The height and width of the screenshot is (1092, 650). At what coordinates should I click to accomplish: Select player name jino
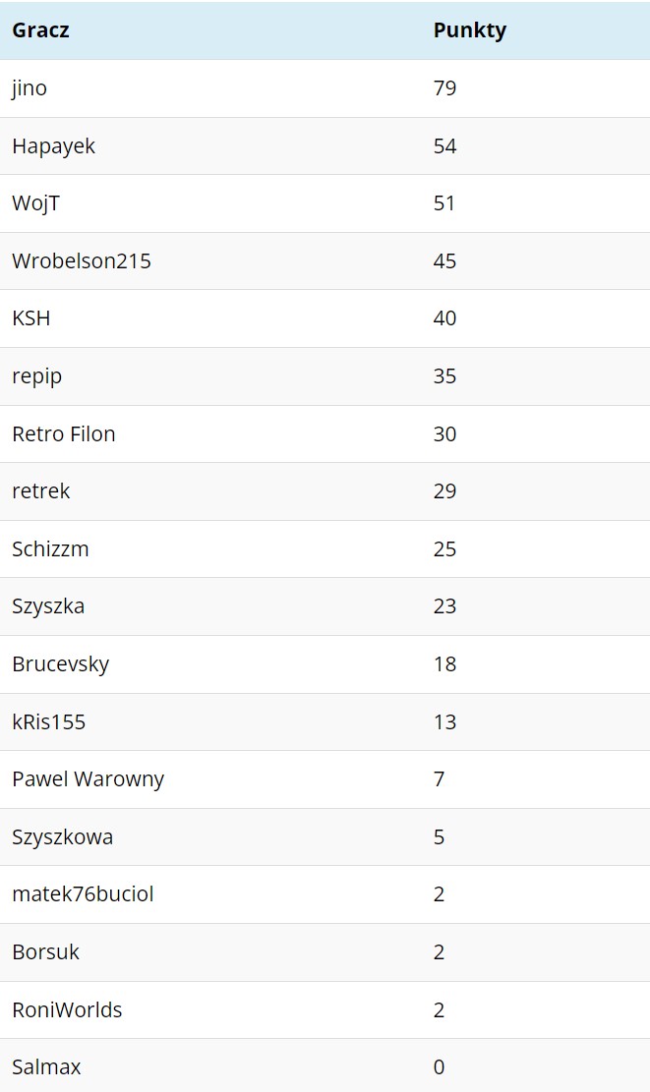point(30,88)
